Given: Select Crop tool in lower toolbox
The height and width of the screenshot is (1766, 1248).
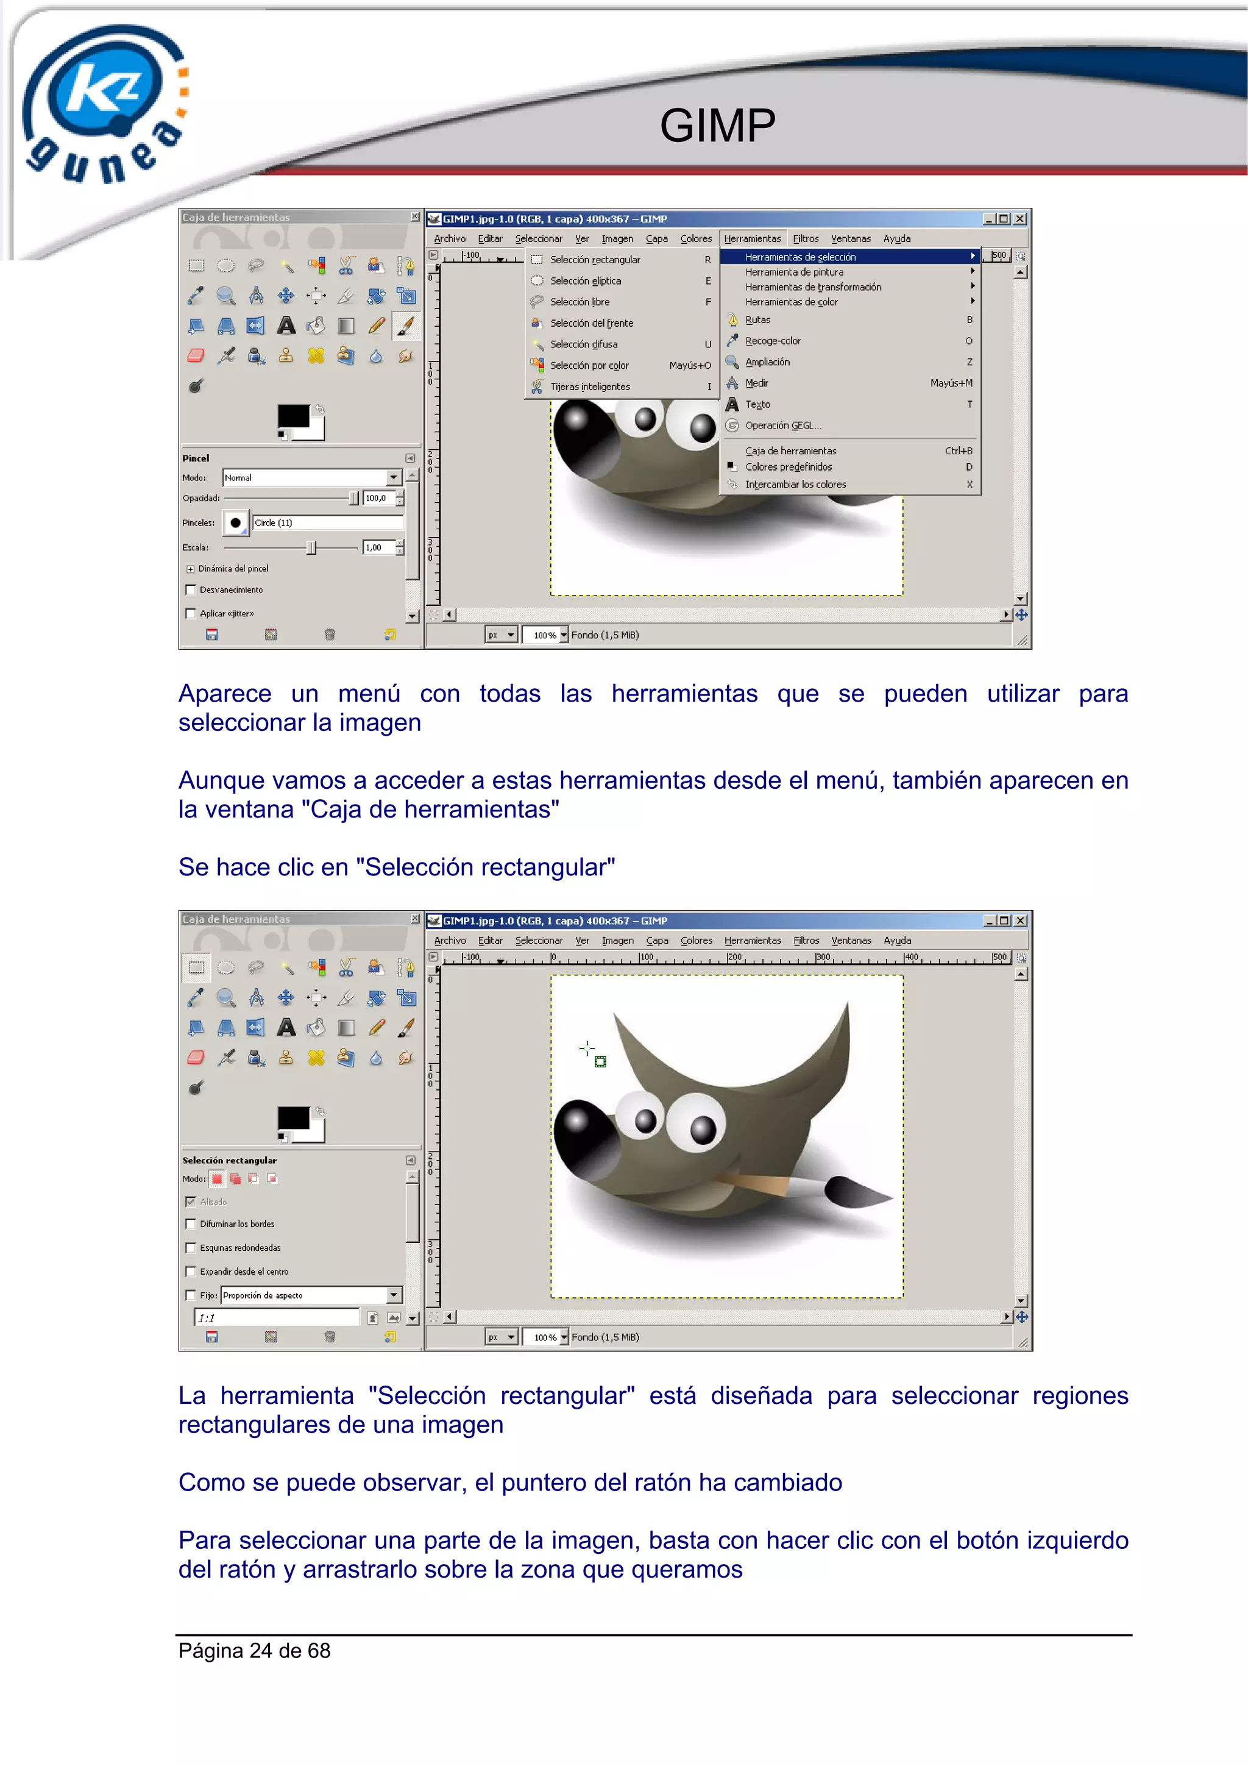Looking at the screenshot, I should (346, 999).
